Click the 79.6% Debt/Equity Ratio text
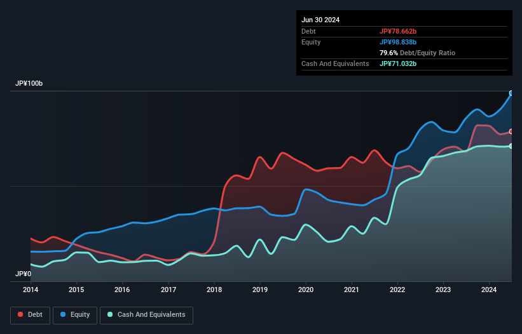 (x=417, y=53)
